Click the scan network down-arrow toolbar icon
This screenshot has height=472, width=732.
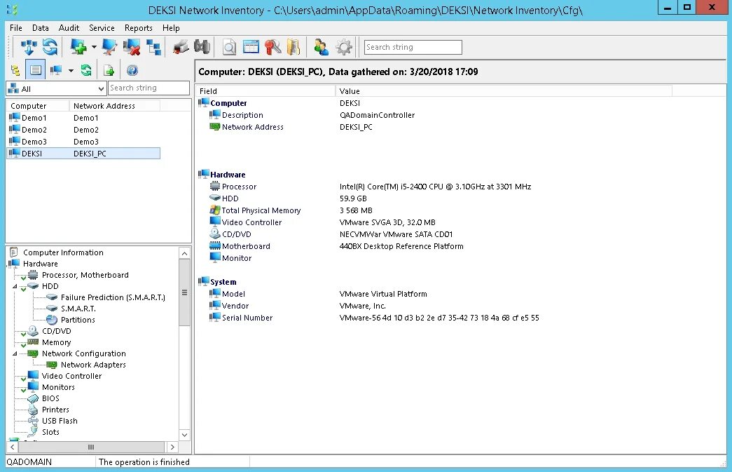coord(28,47)
